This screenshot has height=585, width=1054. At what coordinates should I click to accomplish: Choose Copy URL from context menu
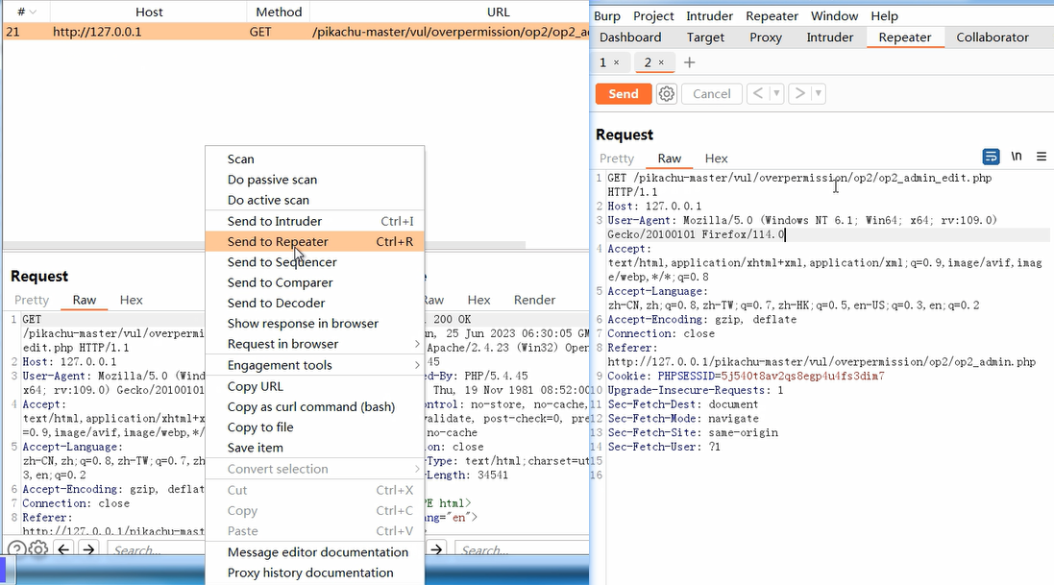click(x=314, y=386)
